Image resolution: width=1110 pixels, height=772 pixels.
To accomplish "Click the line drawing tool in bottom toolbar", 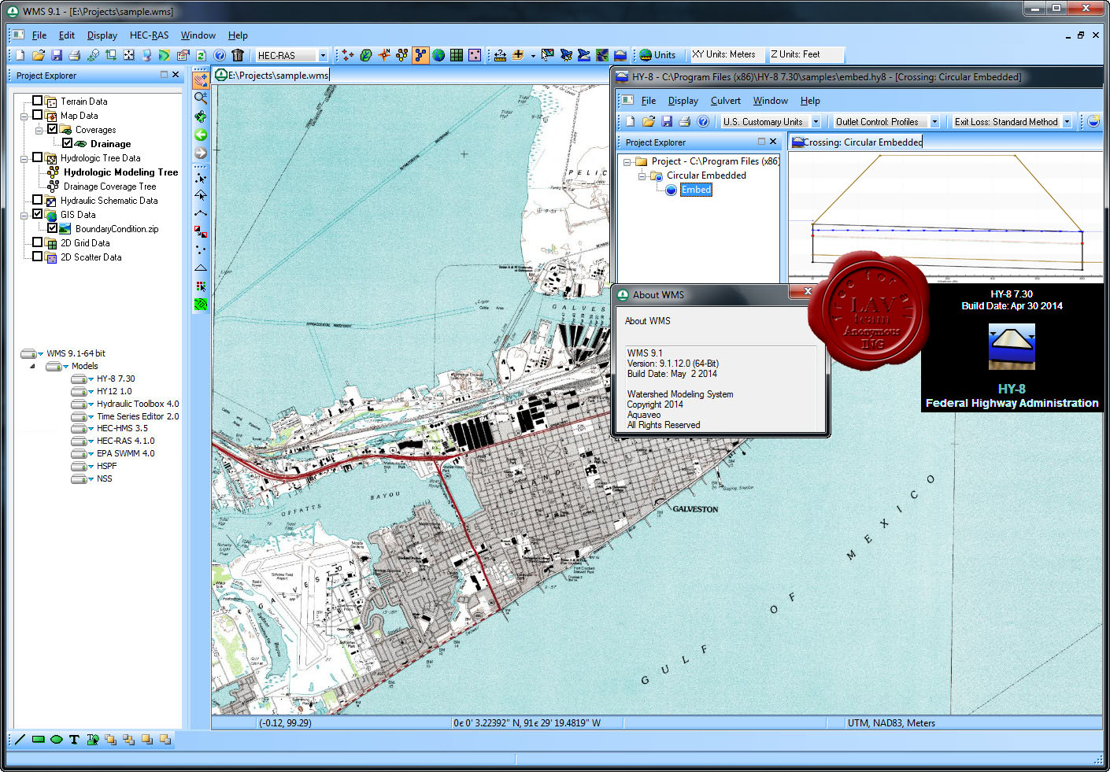I will pos(20,740).
